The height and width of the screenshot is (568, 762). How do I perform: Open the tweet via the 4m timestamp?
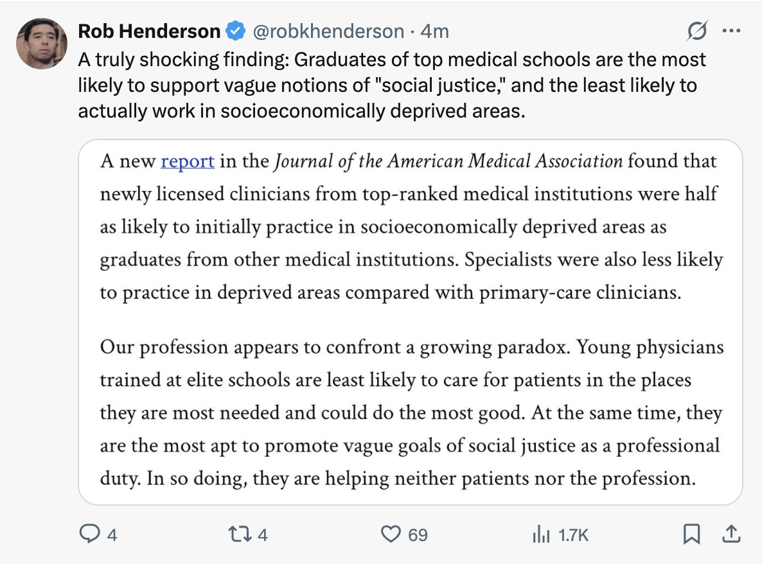pyautogui.click(x=434, y=31)
